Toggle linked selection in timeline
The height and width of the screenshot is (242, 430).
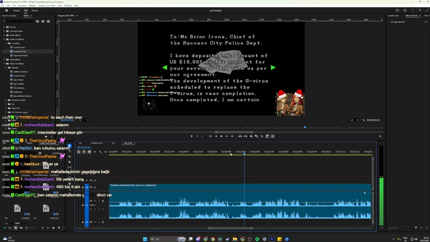(89, 152)
